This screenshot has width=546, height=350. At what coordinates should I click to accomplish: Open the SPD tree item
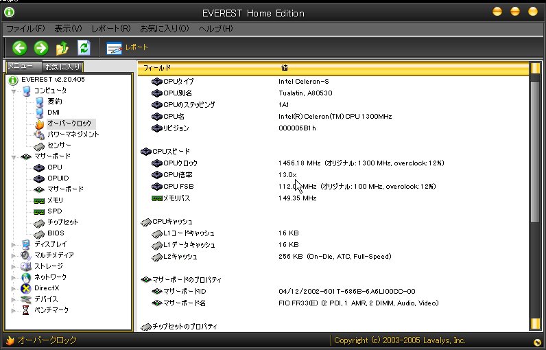click(x=55, y=211)
